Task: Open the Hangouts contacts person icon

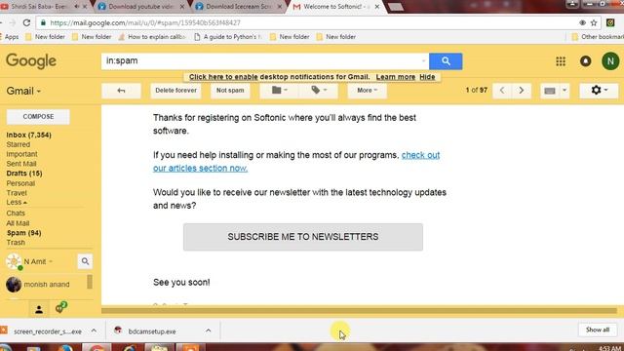Action: click(x=39, y=310)
